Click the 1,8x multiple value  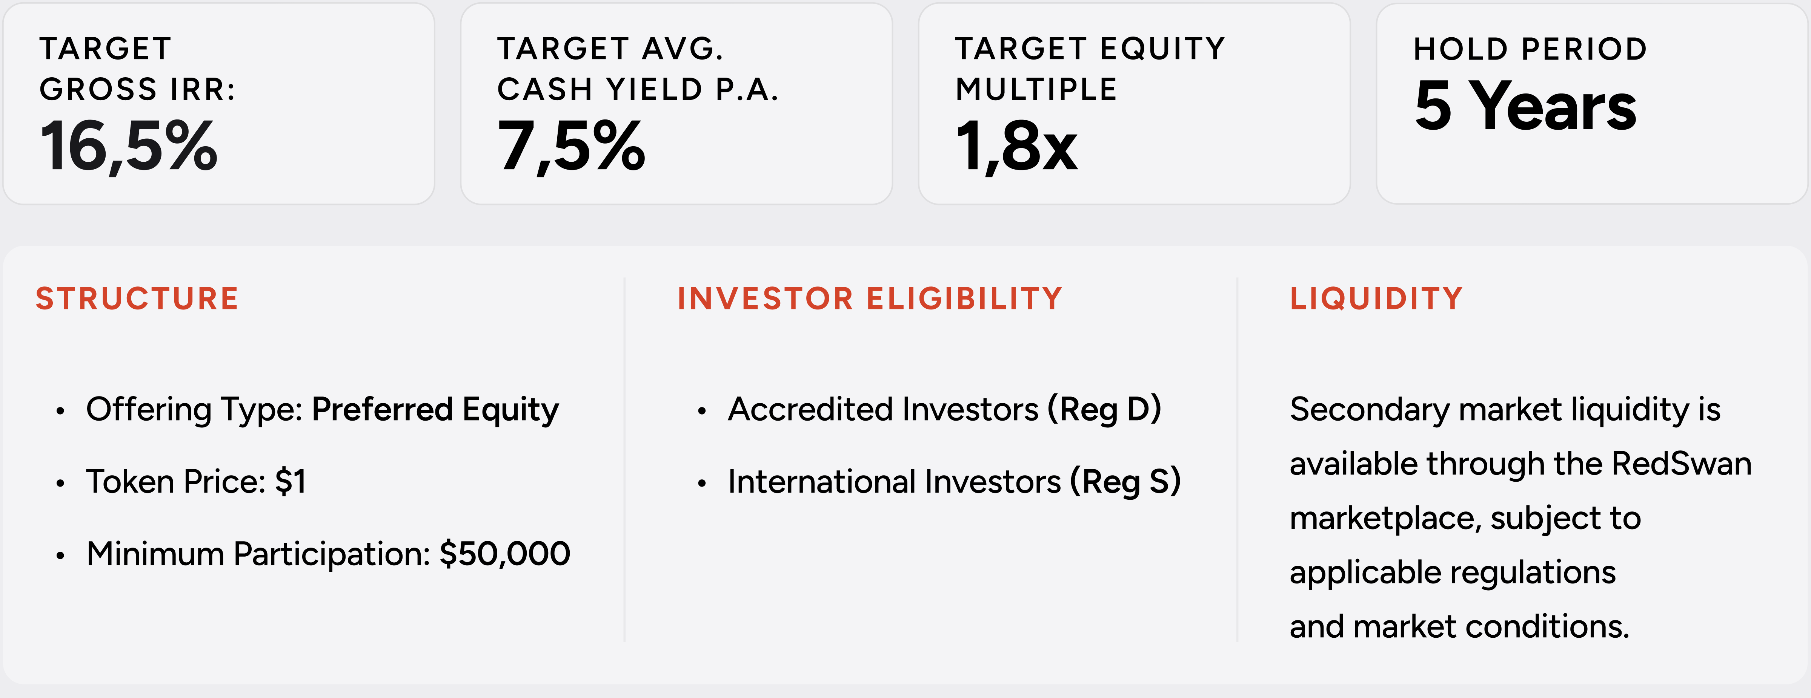[x=1016, y=146]
